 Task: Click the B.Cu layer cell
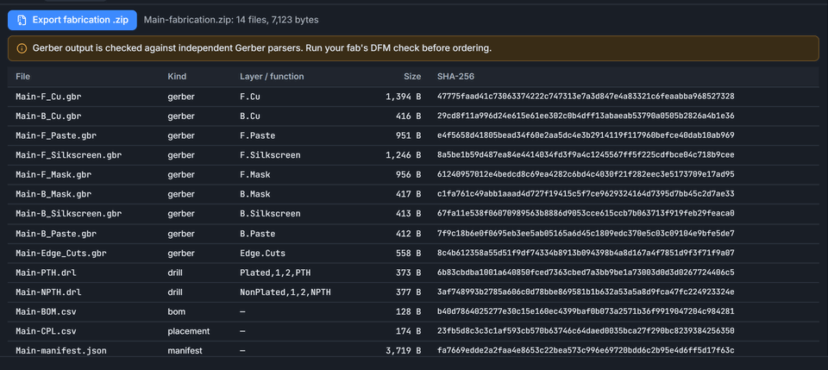point(250,116)
